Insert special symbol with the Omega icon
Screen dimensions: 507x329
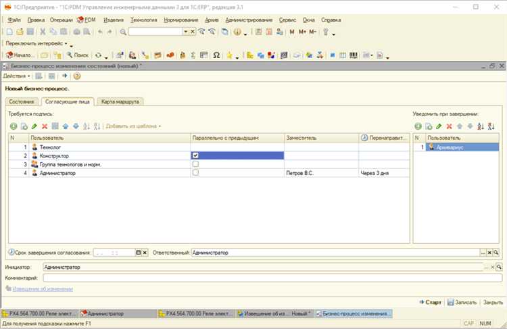tap(216, 55)
